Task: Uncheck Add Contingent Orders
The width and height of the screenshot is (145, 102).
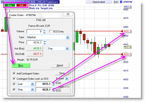Action: pos(14,74)
